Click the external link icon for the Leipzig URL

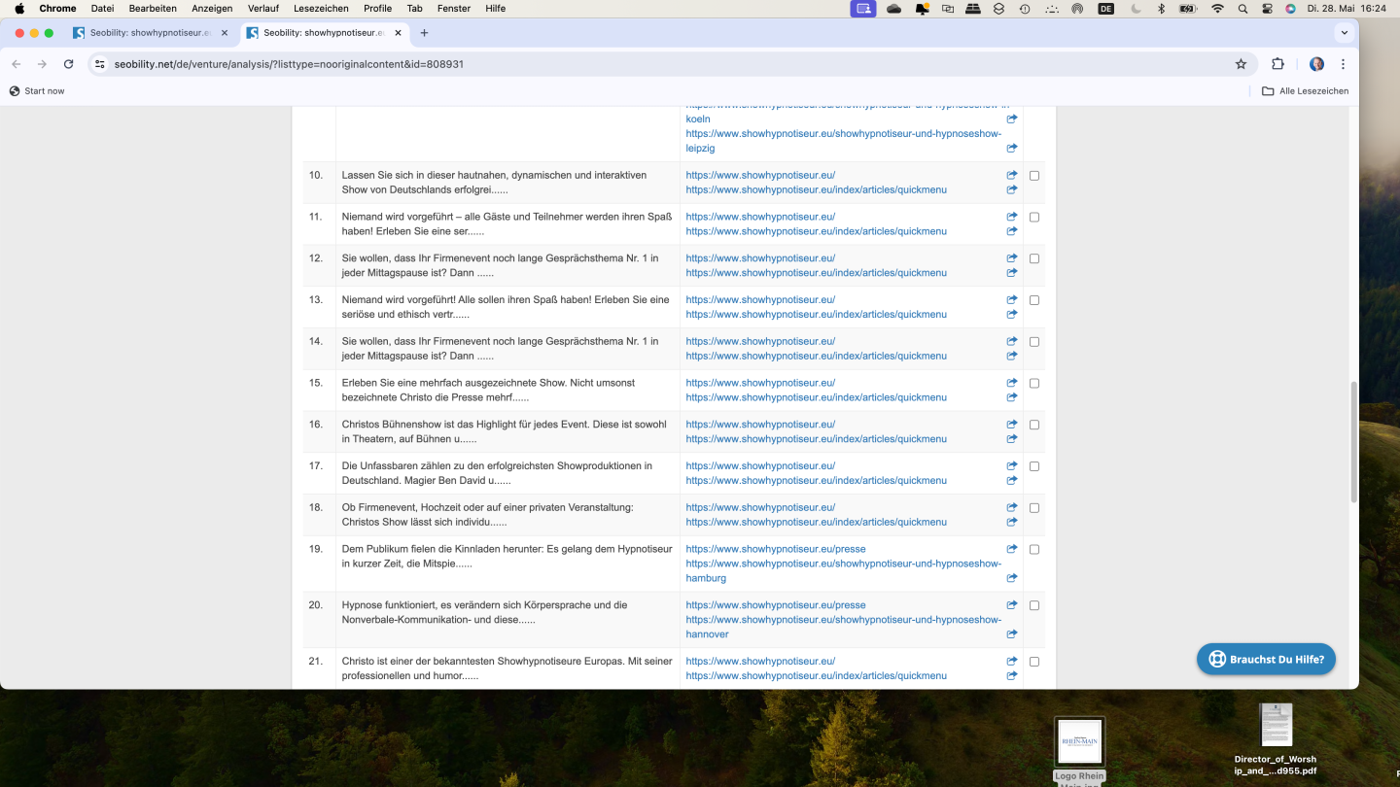coord(1011,148)
